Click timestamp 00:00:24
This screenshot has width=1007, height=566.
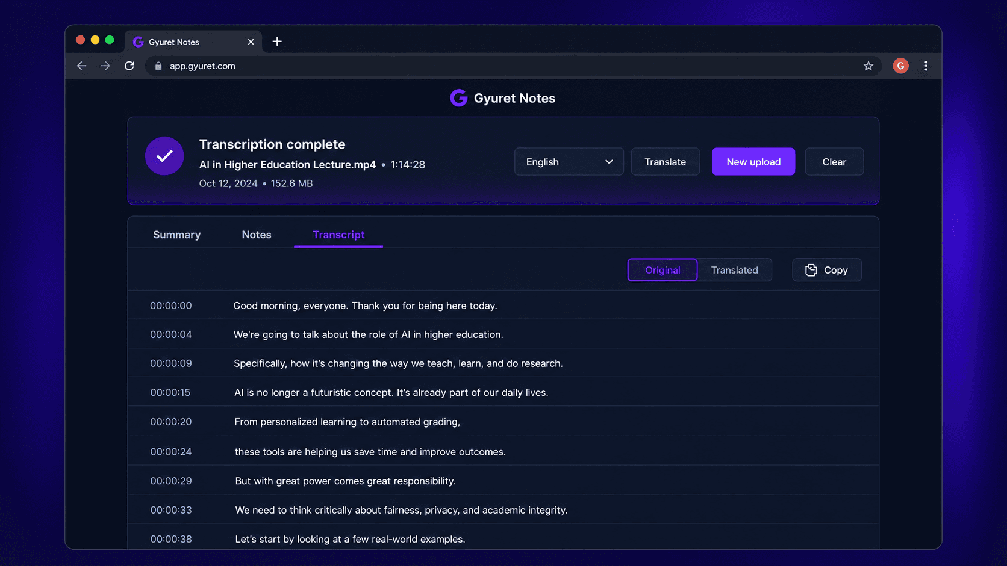(171, 451)
